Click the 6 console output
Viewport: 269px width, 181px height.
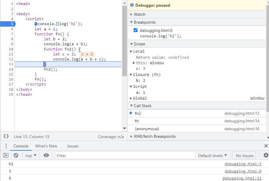(10, 178)
